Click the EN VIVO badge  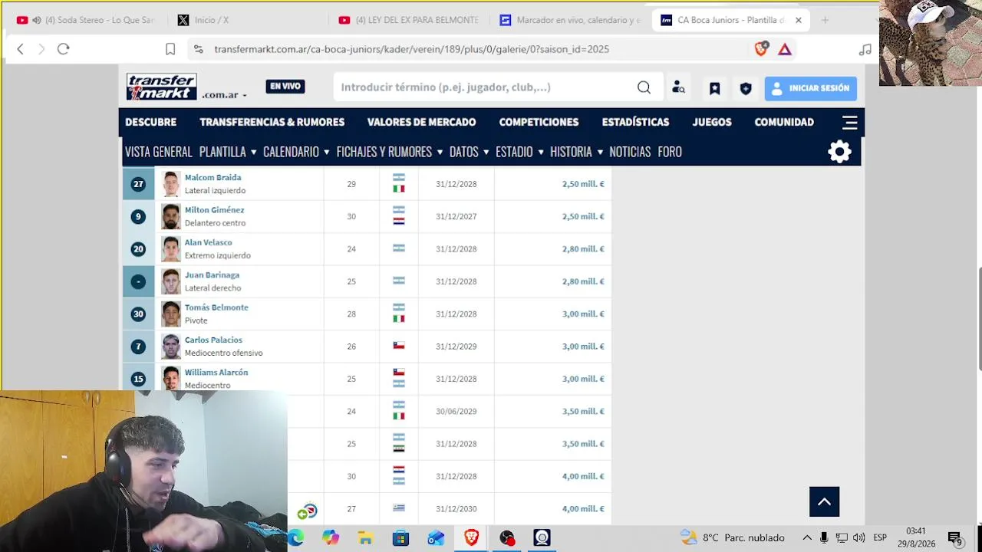[285, 87]
